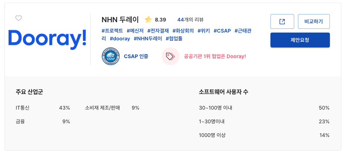Screen dimensions: 344x154
Task: Open the 44개의 리뷰 reviews link
Action: click(x=190, y=20)
